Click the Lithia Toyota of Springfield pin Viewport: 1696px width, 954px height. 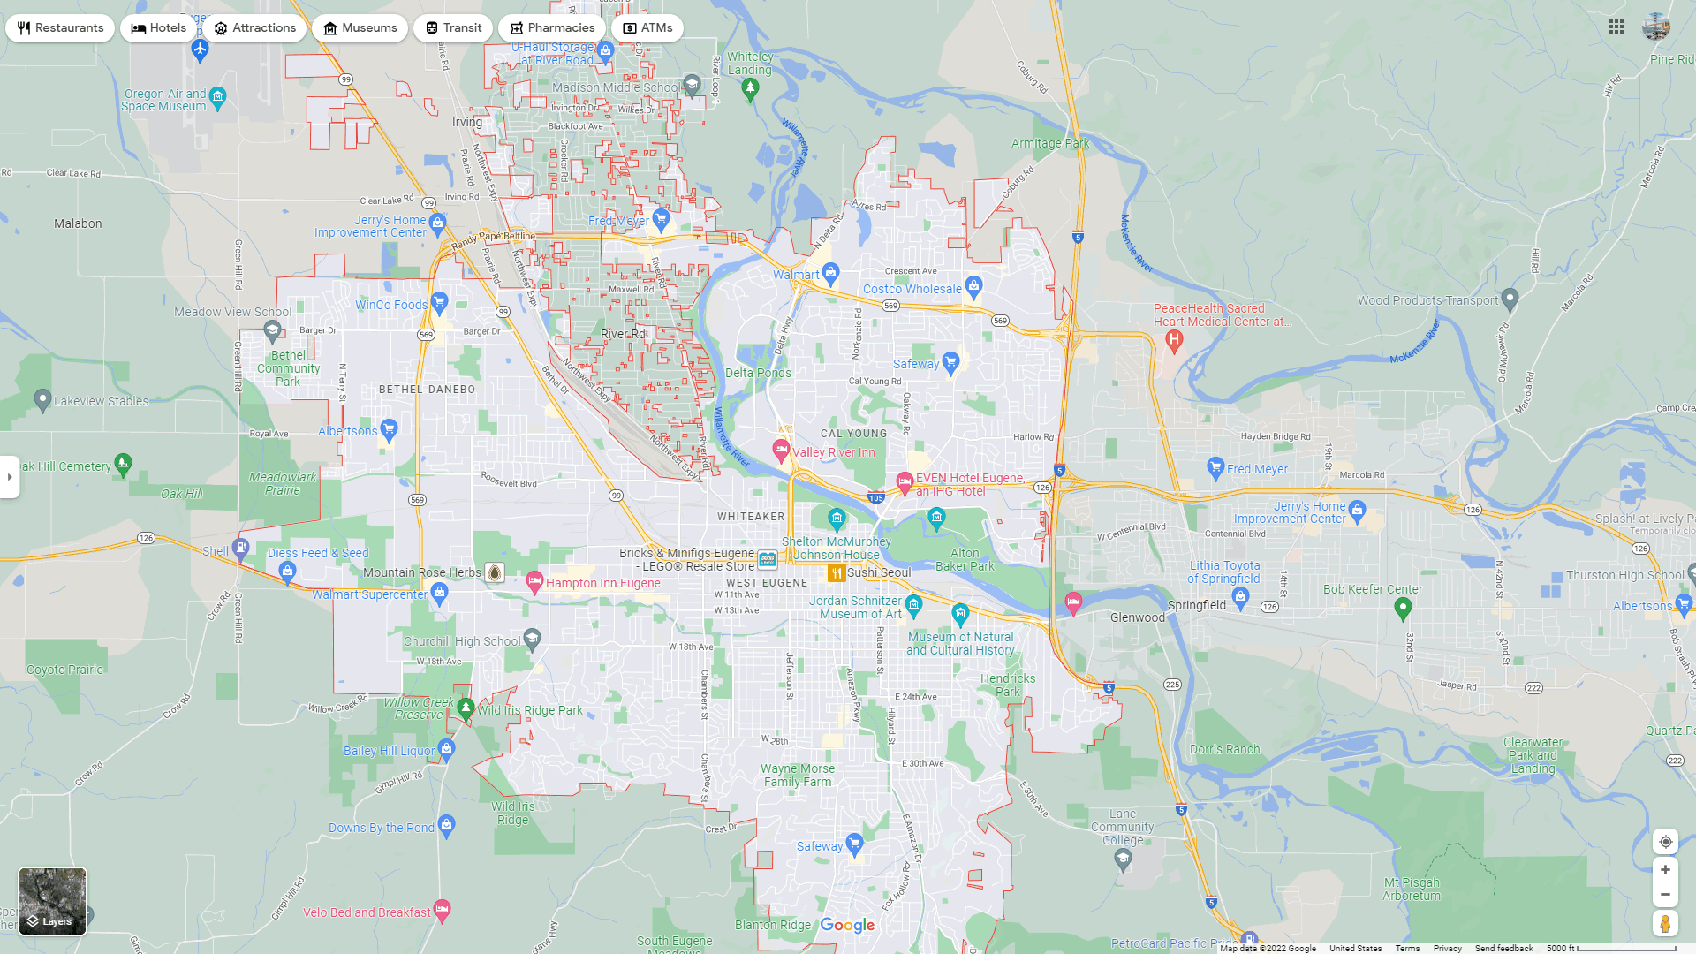1241,597
